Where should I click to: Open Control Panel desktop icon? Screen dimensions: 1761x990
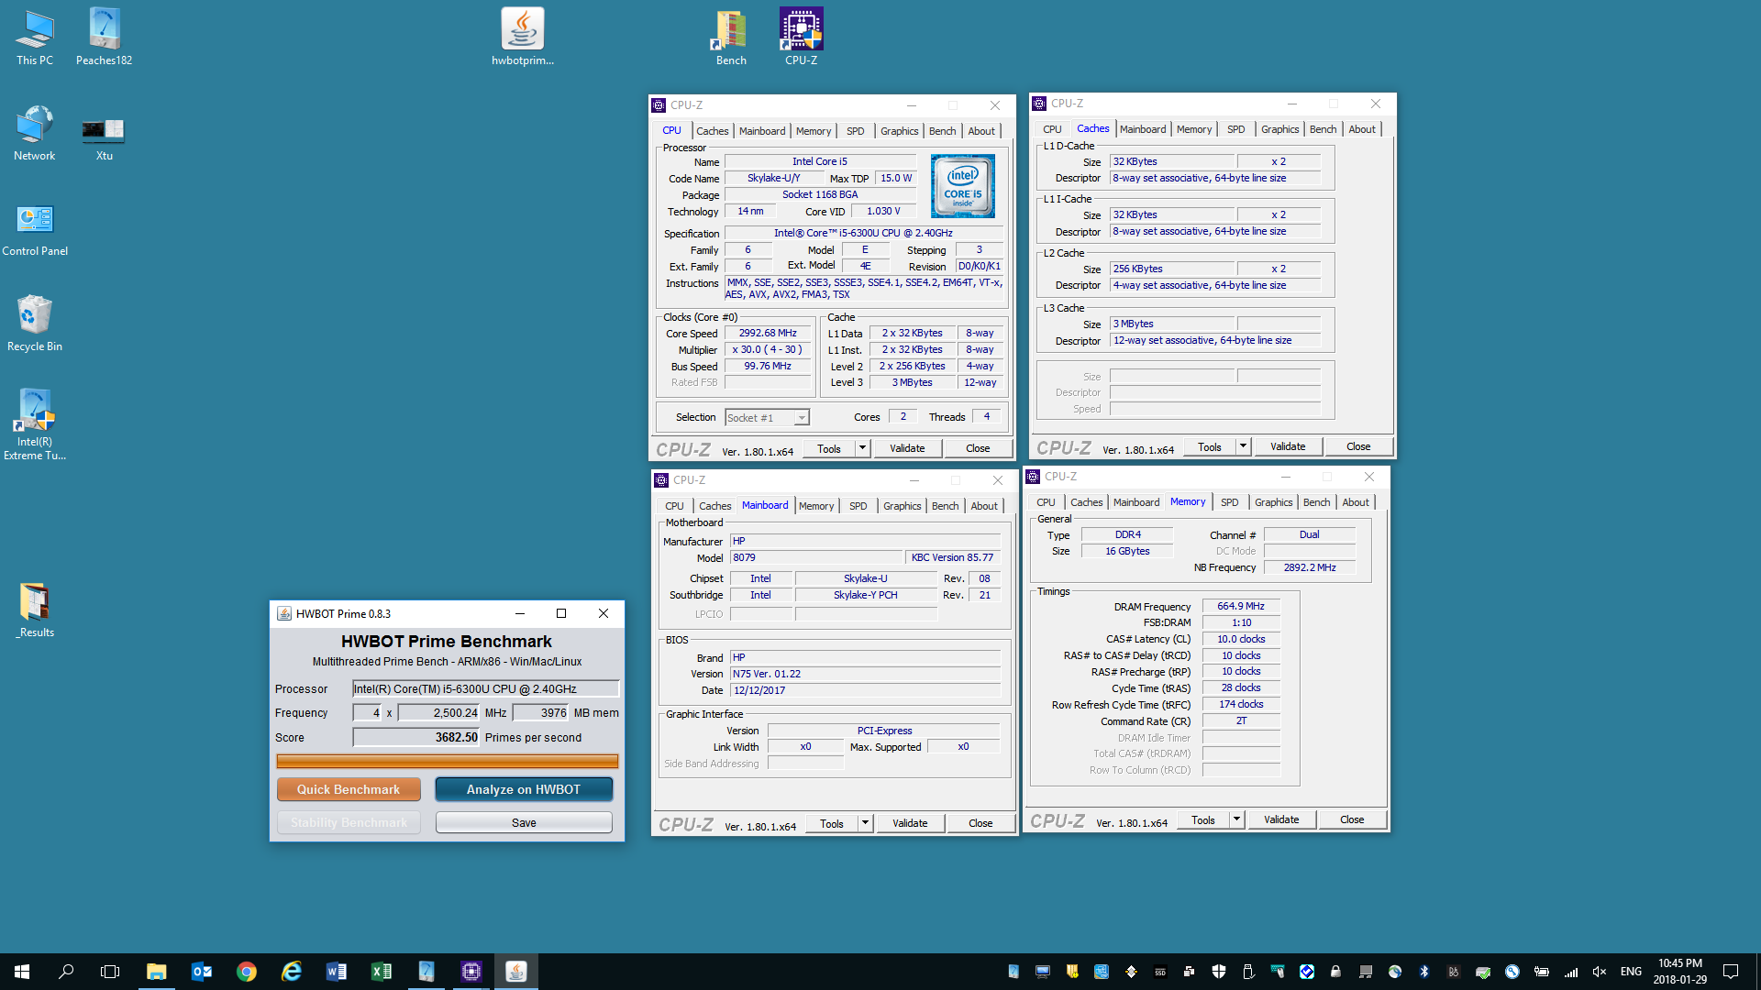coord(35,229)
